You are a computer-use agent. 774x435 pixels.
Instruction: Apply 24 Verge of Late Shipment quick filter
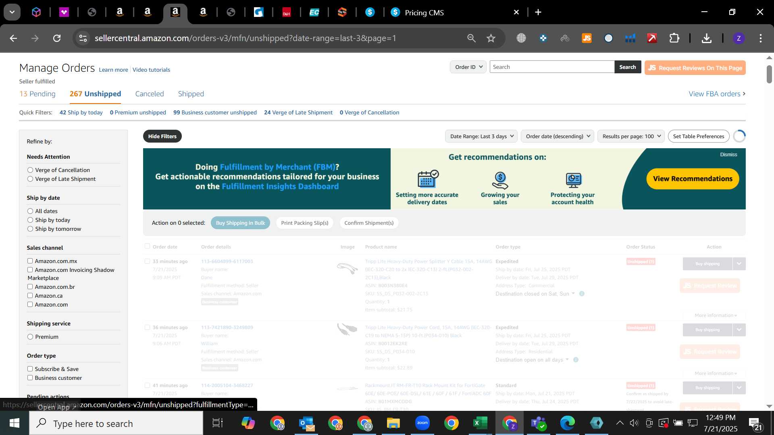pyautogui.click(x=298, y=112)
